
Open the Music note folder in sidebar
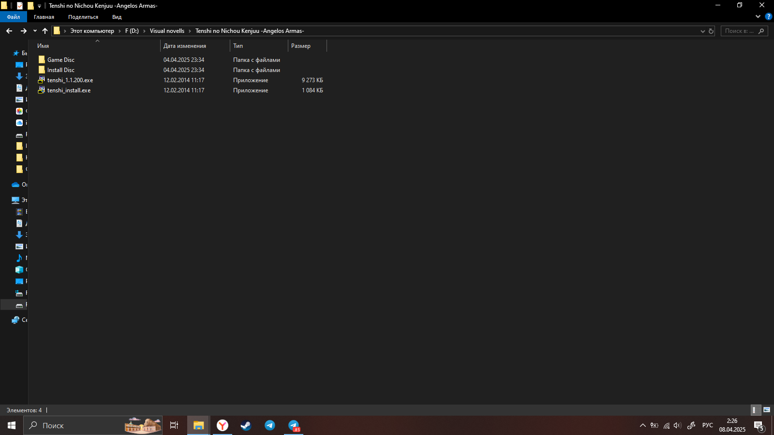tap(19, 258)
